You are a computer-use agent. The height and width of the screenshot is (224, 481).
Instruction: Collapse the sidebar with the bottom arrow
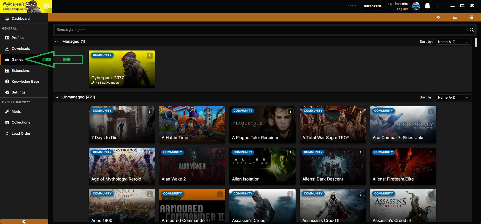pos(24,222)
